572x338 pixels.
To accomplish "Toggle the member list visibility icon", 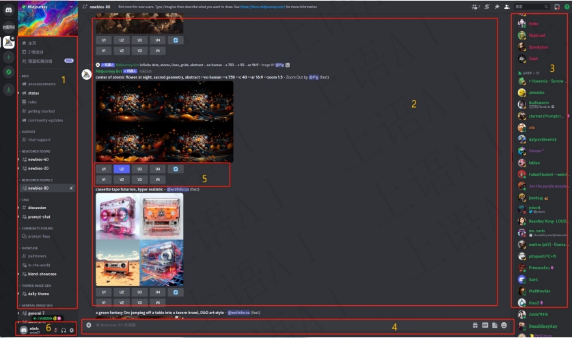I will 506,6.
